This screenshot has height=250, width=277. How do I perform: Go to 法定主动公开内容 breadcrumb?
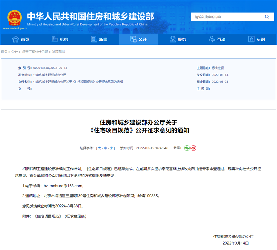(x=35, y=52)
